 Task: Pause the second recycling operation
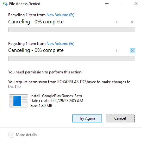coord(117,51)
